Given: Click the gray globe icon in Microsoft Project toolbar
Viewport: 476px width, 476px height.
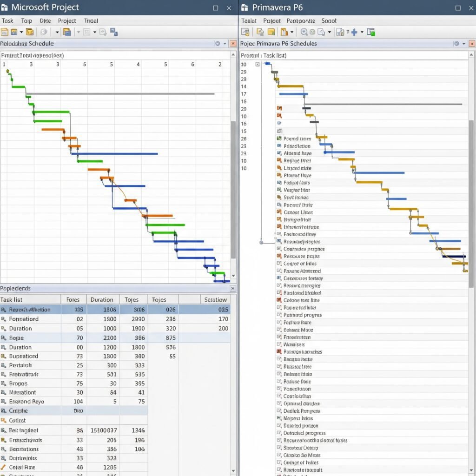Looking at the screenshot, I should coord(44,32).
